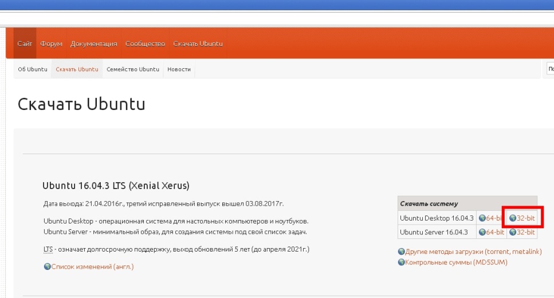The height and width of the screenshot is (298, 554).
Task: Click globe icon beside Ubuntu Server 32-bit
Action: [513, 232]
